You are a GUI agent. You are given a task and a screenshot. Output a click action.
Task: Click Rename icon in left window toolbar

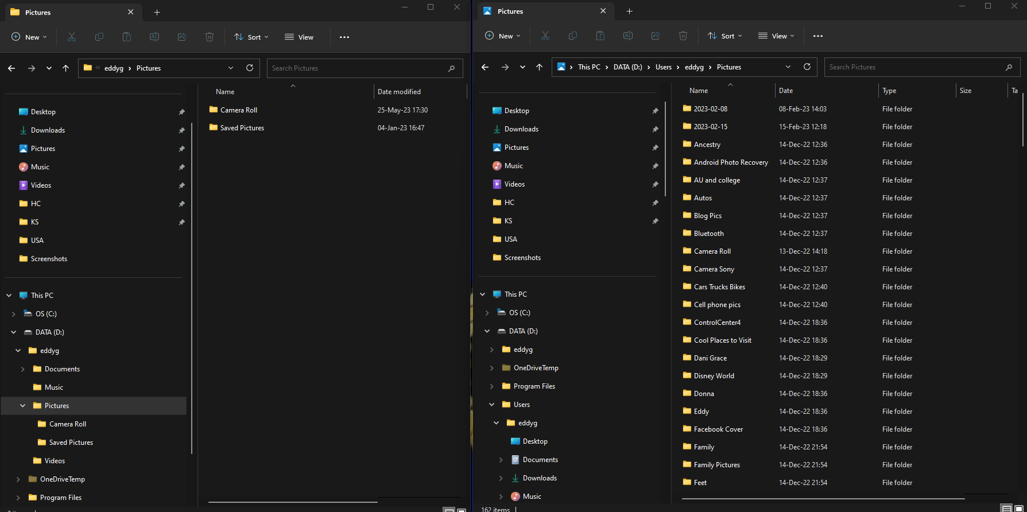154,37
